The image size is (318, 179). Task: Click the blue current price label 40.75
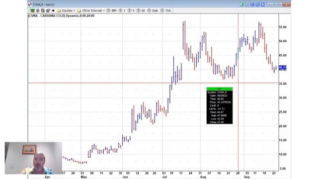(283, 68)
